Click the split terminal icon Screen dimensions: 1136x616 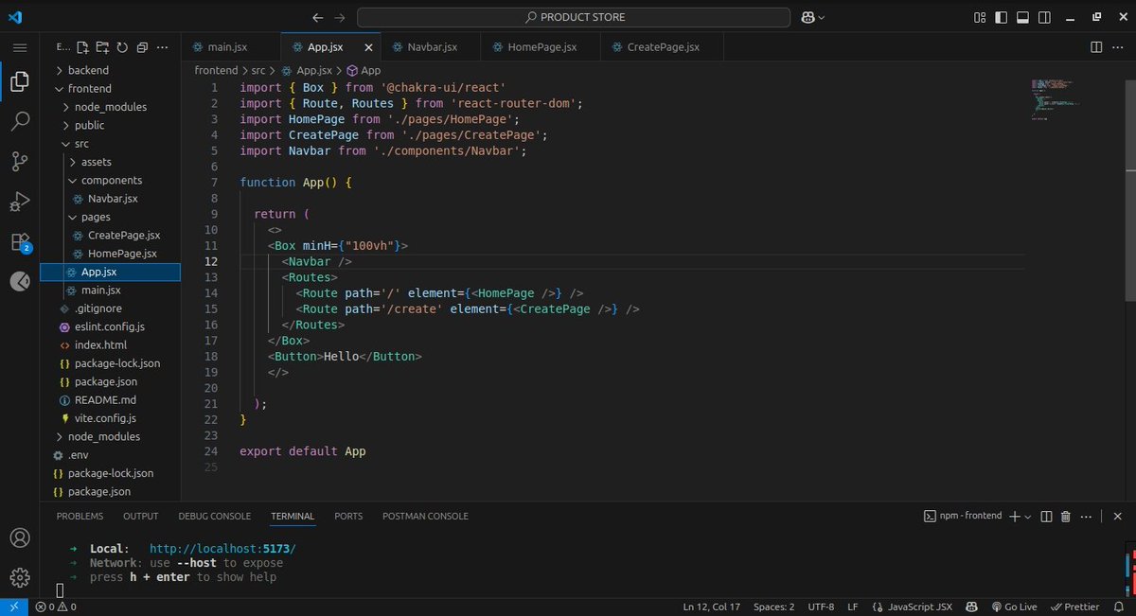tap(1044, 516)
